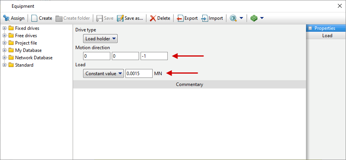Export equipment via the toolbar

point(187,18)
